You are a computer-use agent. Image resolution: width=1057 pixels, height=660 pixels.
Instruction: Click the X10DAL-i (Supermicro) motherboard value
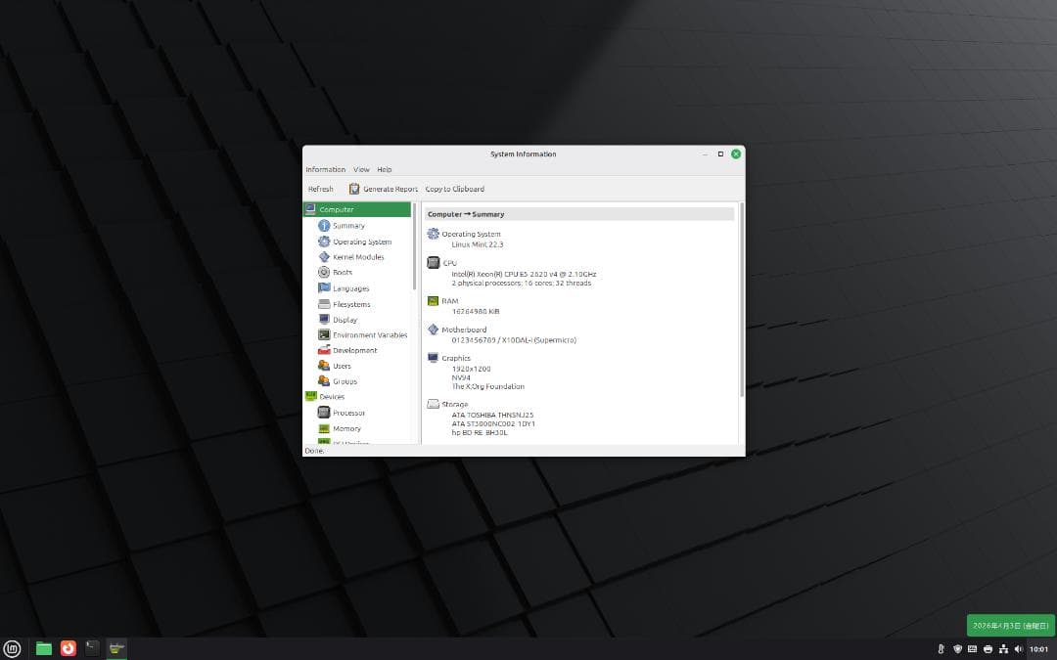click(514, 340)
